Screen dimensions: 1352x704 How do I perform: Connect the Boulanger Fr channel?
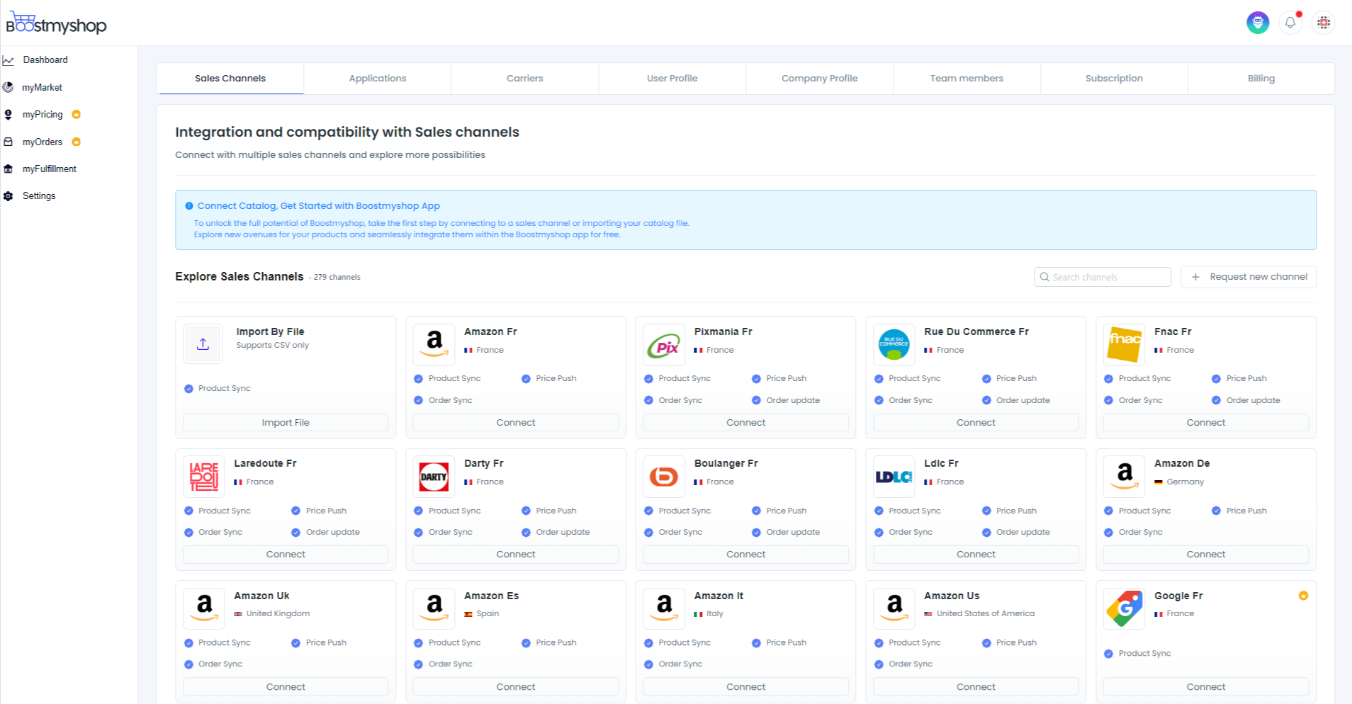746,555
